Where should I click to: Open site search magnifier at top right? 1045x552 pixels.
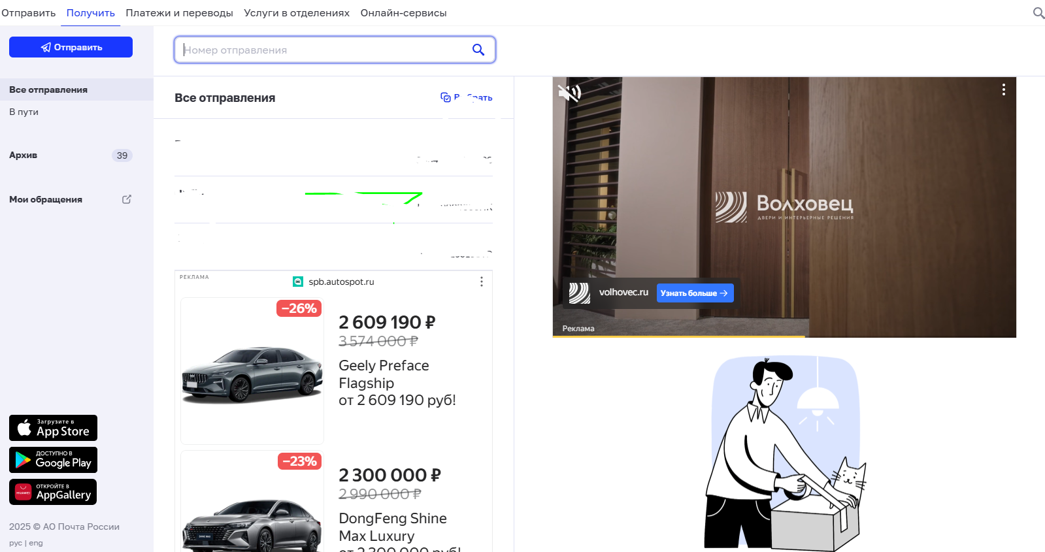click(x=1038, y=13)
